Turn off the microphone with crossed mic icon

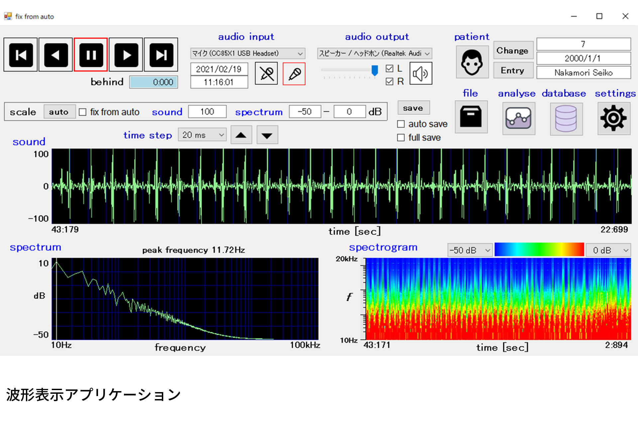pyautogui.click(x=266, y=74)
